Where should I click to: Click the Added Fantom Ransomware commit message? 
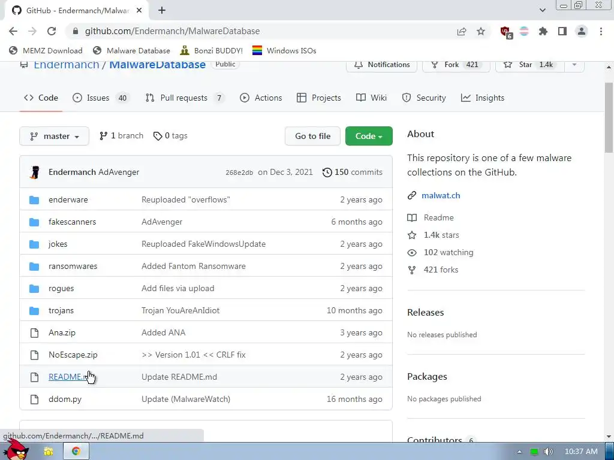194,266
